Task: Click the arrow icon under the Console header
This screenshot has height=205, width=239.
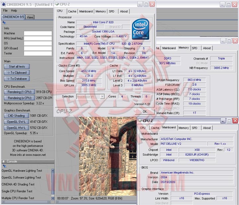Action: point(4,166)
